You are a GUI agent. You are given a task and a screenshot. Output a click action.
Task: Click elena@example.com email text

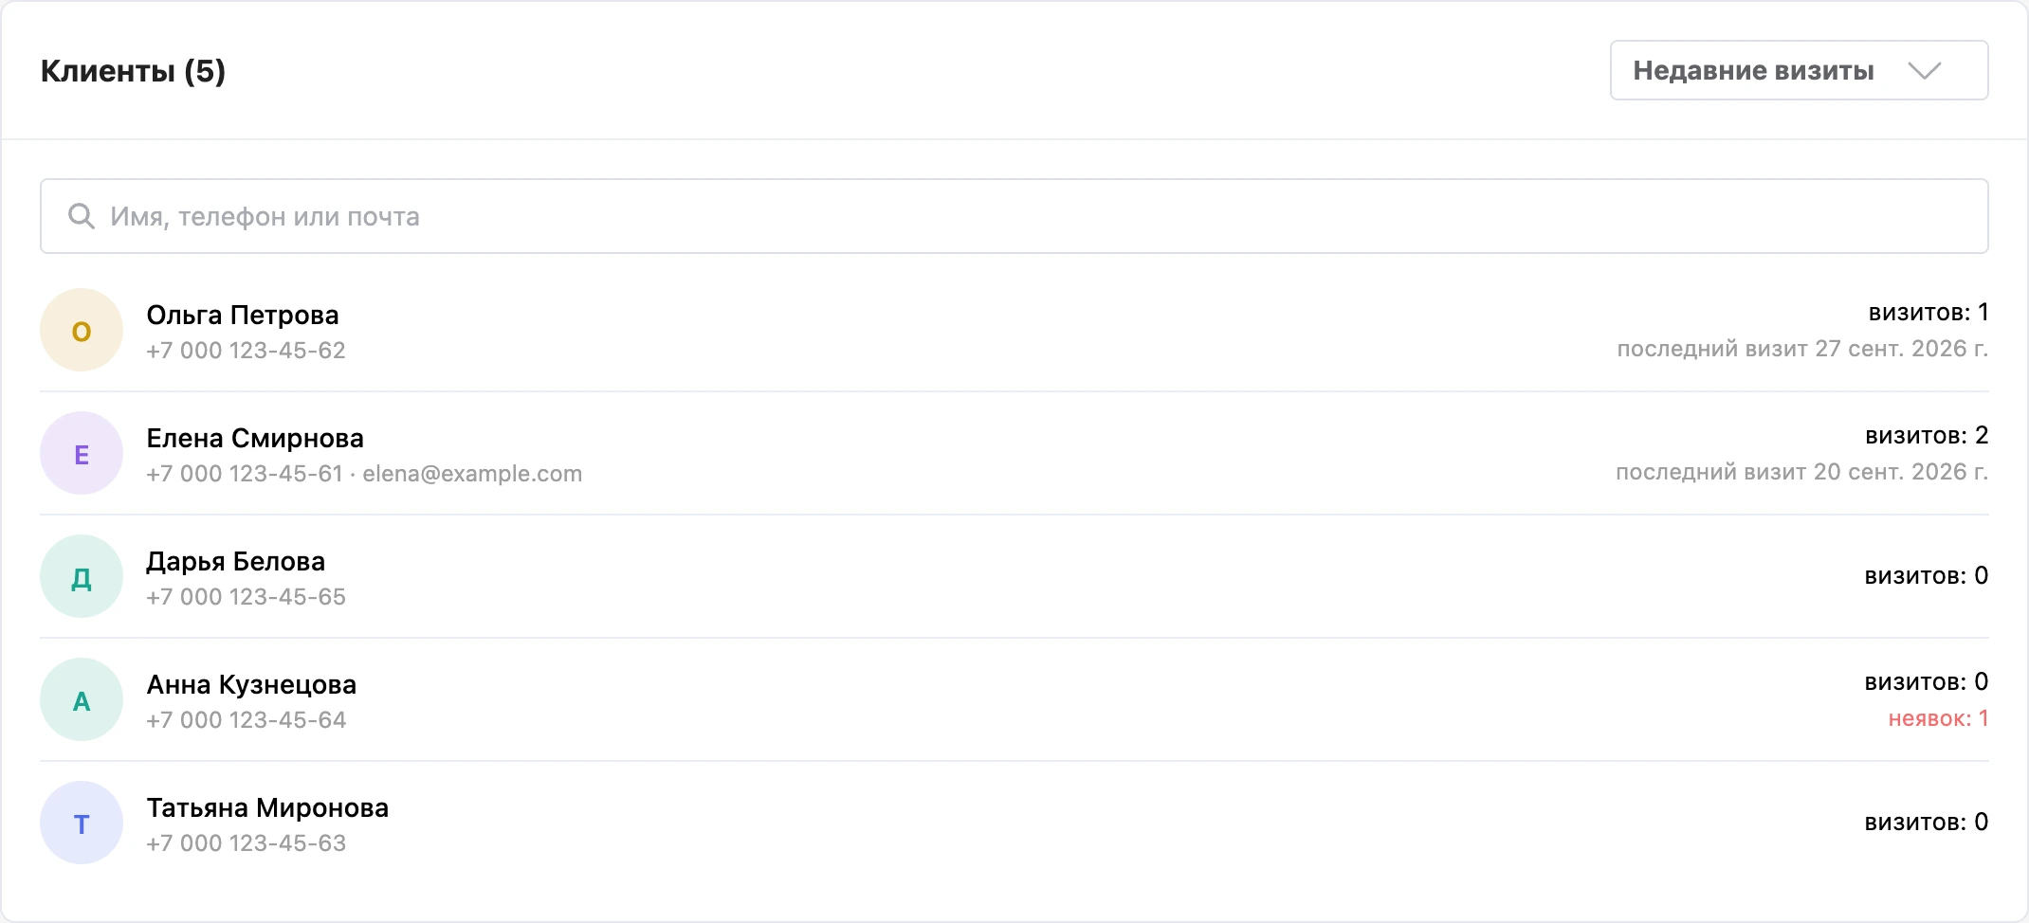click(472, 474)
